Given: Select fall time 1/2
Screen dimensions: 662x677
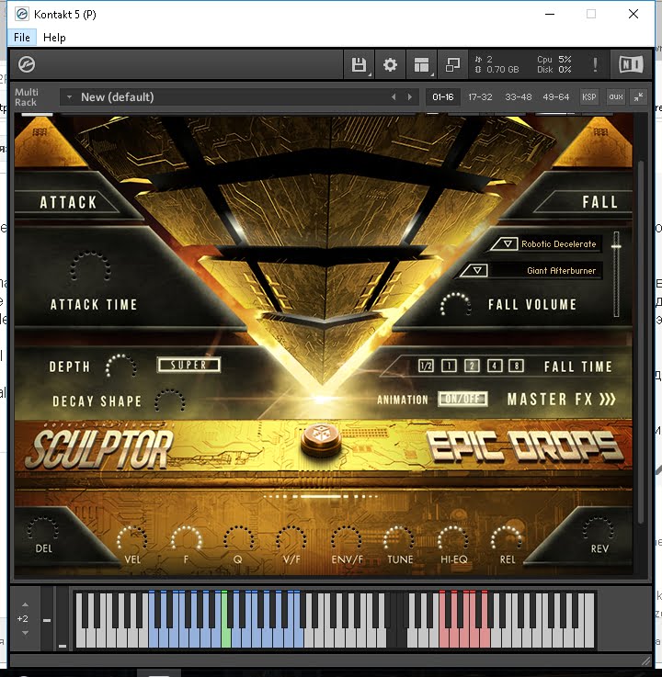Looking at the screenshot, I should coord(426,367).
